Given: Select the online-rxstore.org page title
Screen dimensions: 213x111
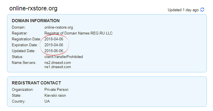Looking at the screenshot, I should point(33,8).
